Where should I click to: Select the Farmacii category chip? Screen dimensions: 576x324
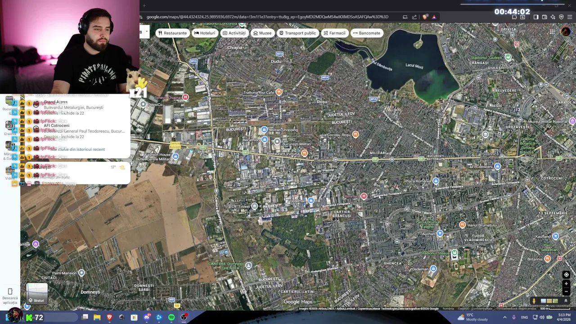[x=334, y=33]
